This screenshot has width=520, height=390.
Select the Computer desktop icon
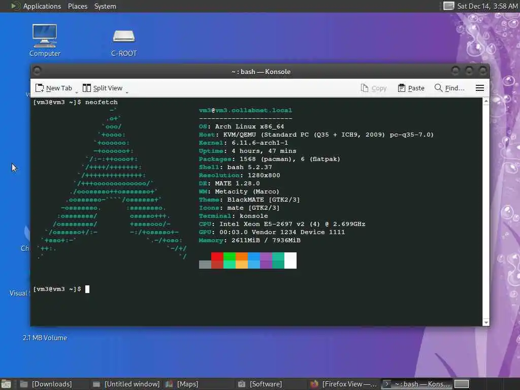point(45,41)
